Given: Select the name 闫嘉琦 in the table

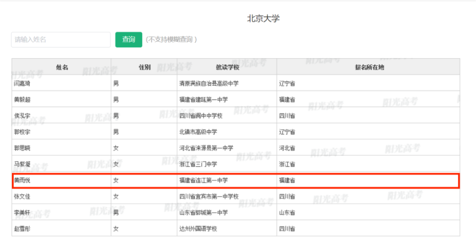Looking at the screenshot, I should click(x=22, y=83).
